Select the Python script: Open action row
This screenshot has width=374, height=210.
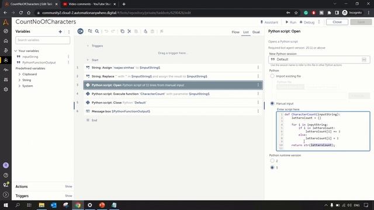coord(173,85)
